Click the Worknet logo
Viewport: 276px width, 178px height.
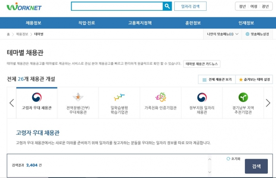click(24, 6)
